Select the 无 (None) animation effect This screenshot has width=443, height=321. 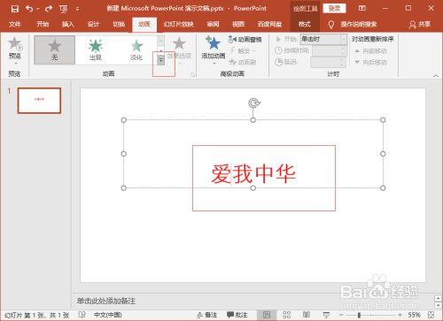55,50
